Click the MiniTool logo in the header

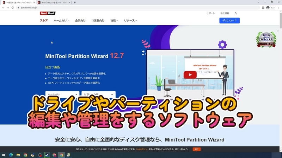[x=48, y=13]
